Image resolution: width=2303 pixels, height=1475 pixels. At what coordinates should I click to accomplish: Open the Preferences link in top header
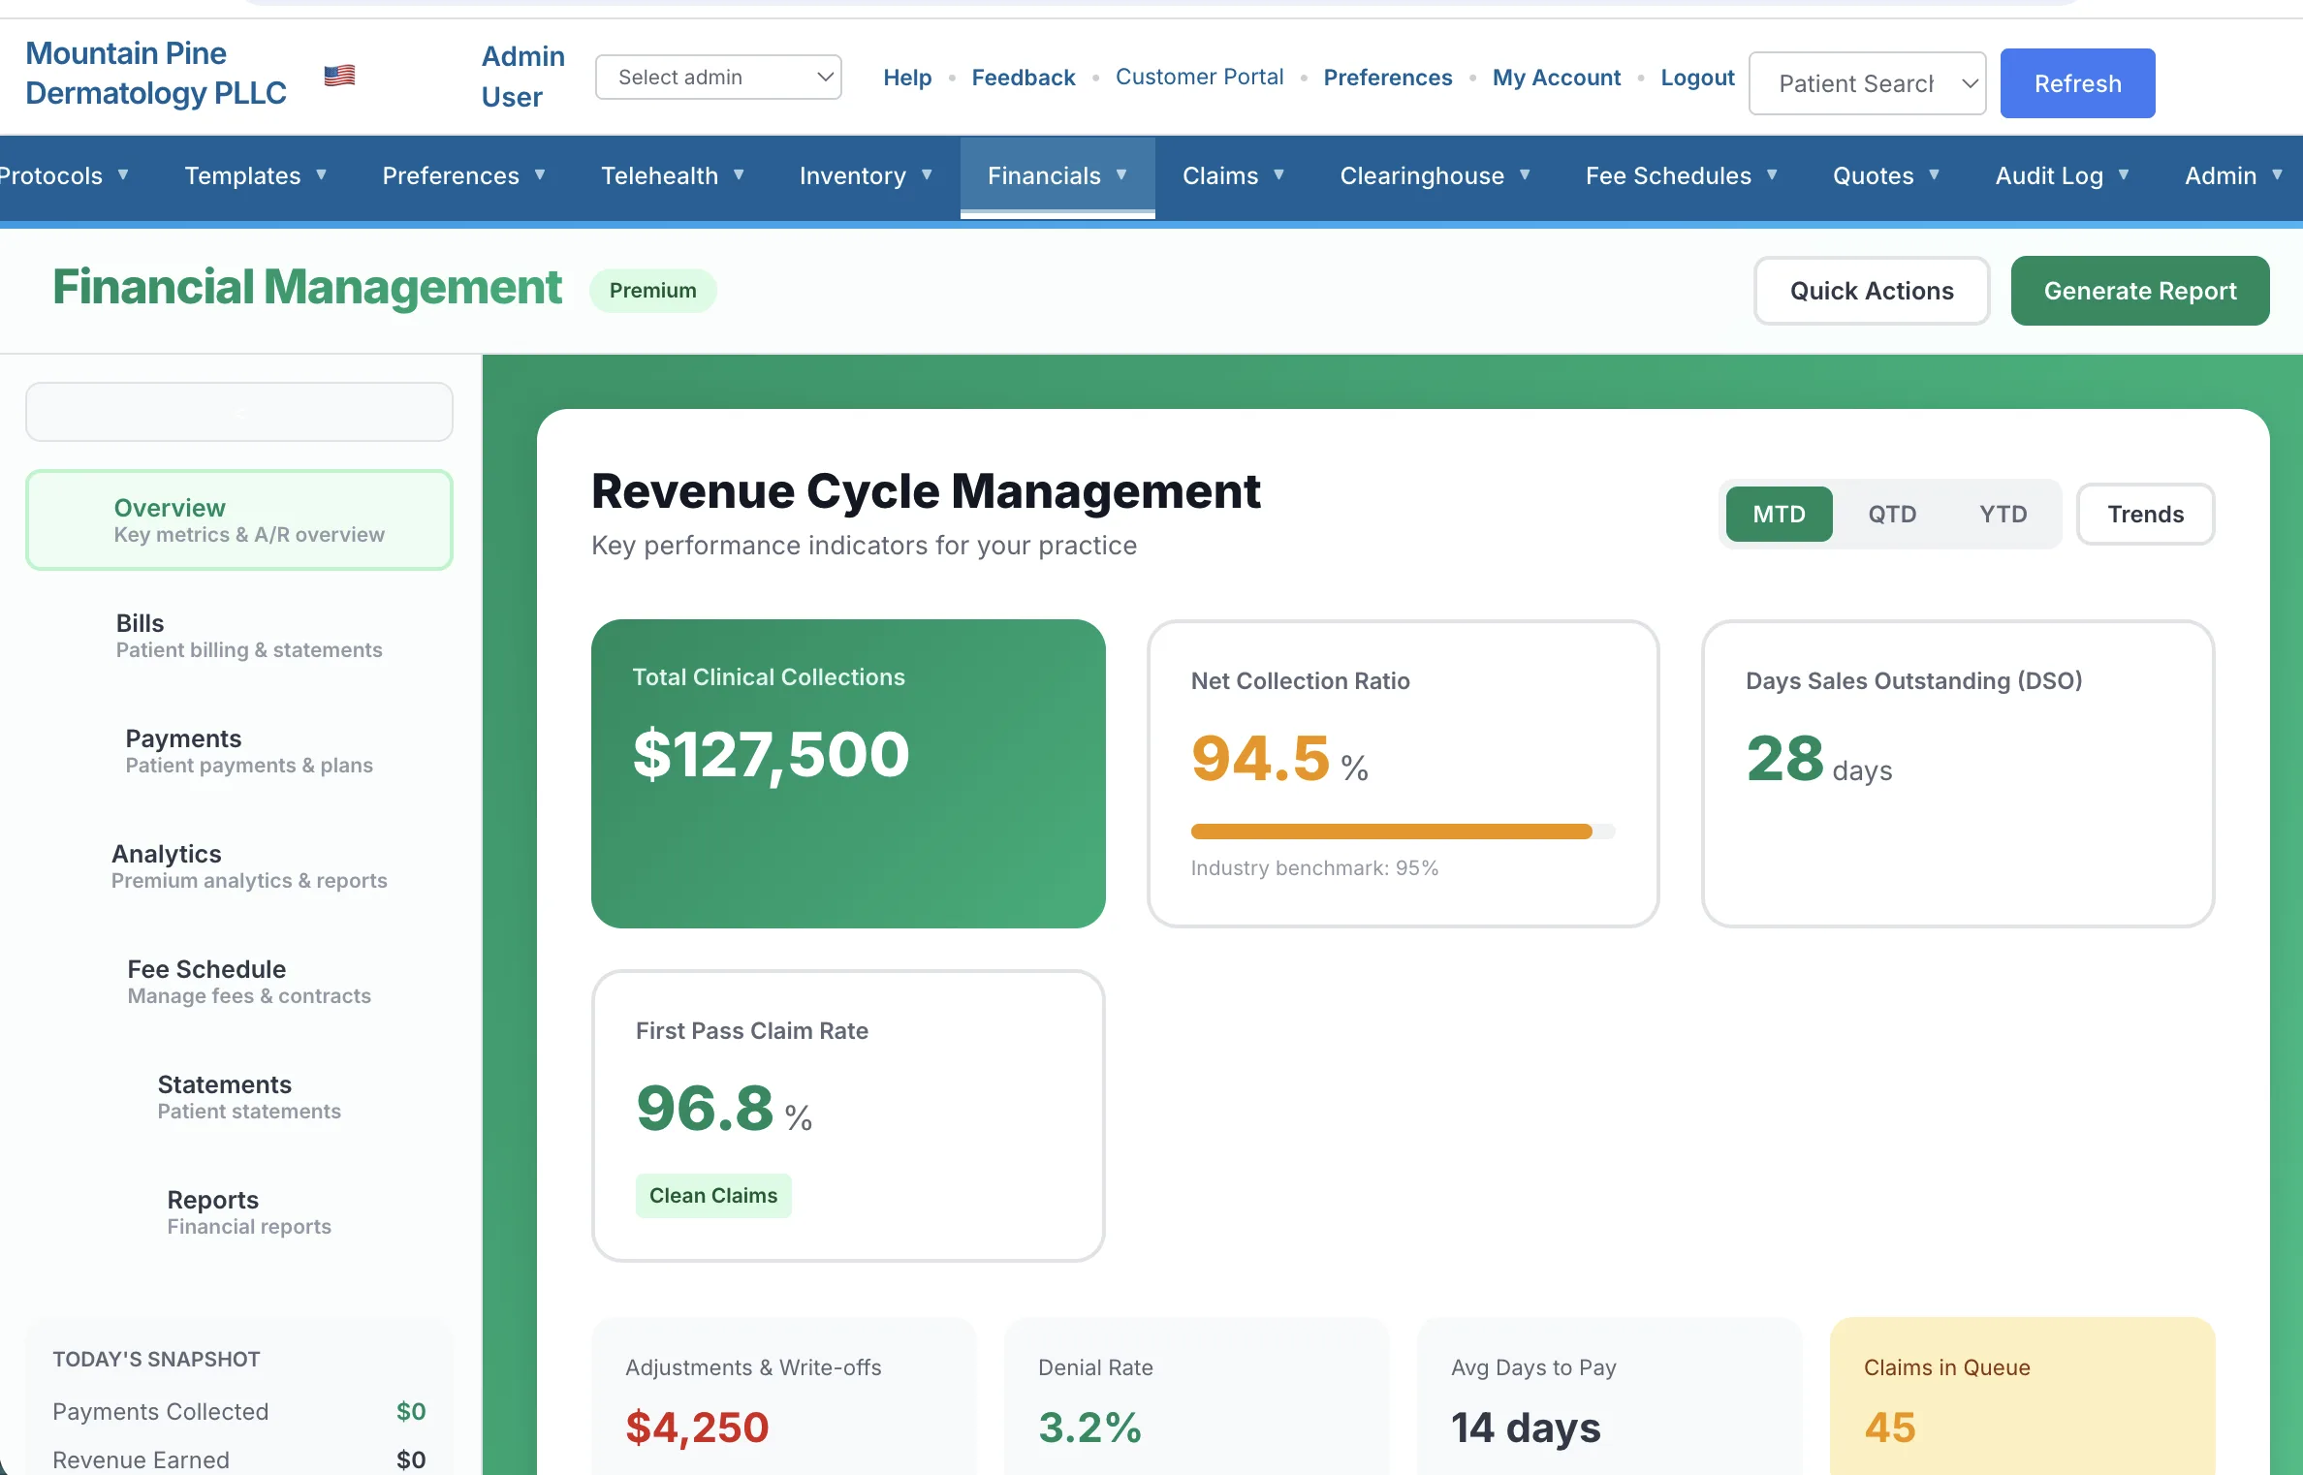1388,78
